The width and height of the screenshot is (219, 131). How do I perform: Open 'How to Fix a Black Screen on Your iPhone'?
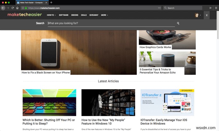click(x=46, y=73)
